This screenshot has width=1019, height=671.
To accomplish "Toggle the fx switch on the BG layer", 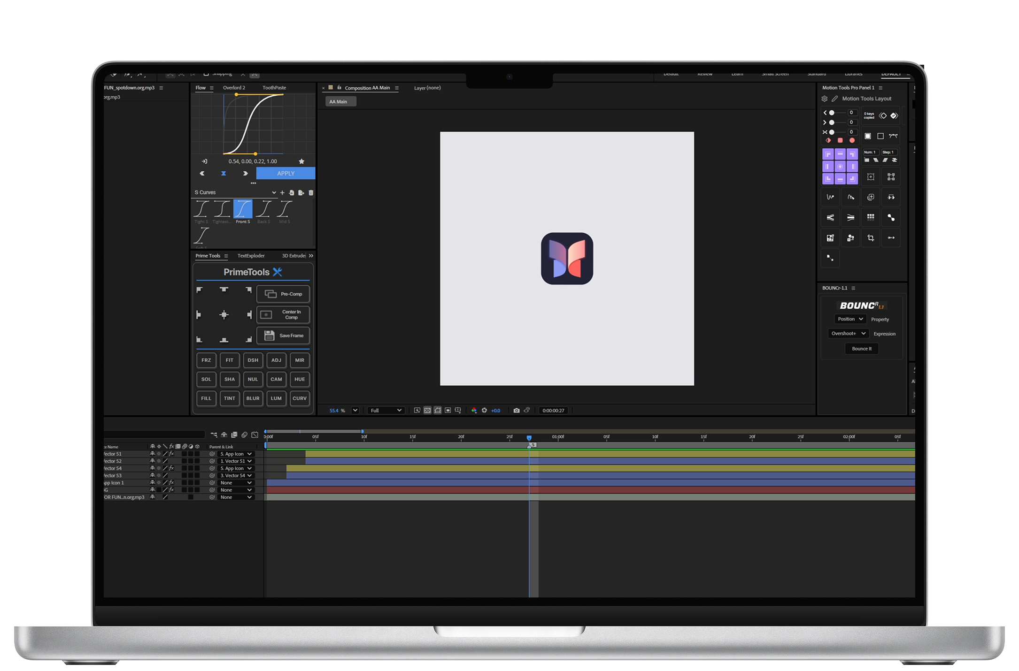I will click(x=171, y=490).
